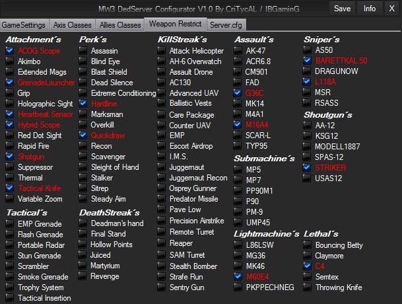Image resolution: width=402 pixels, height=304 pixels.
Task: Open the Axis Classes tab
Action: click(x=72, y=24)
